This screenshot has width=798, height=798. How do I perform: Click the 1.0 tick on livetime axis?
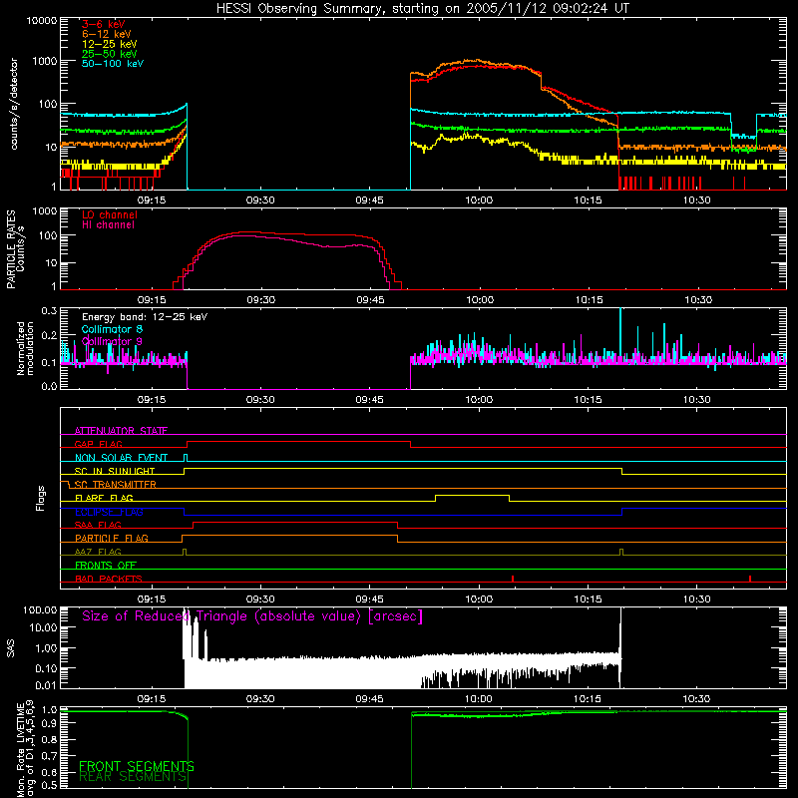point(49,710)
